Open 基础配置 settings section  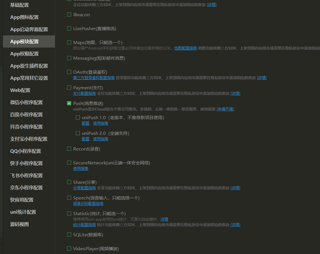point(19,5)
